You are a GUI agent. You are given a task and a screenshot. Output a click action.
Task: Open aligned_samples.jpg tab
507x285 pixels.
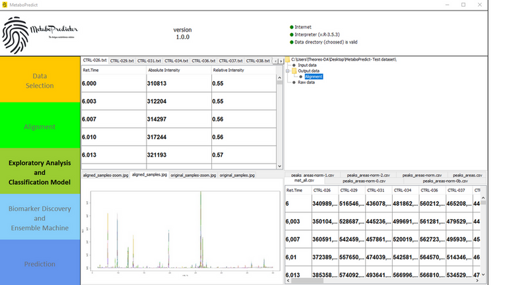point(149,174)
